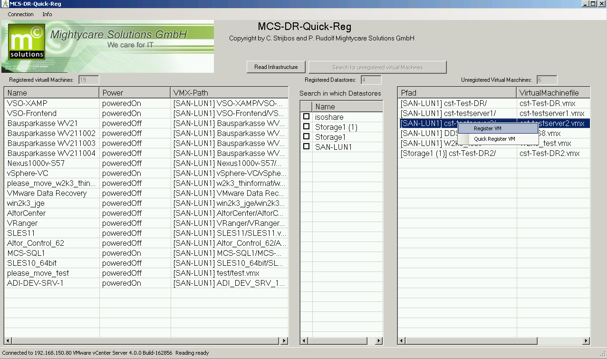Viewport: 607px width, 359px height.
Task: Select the Altor_Control_62 machine row
Action: pyautogui.click(x=146, y=243)
